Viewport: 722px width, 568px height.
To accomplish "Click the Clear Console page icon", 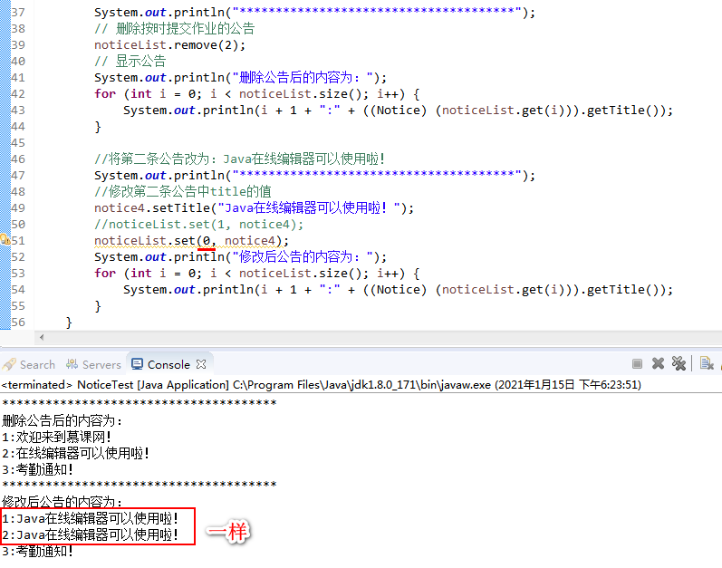I will [x=707, y=363].
